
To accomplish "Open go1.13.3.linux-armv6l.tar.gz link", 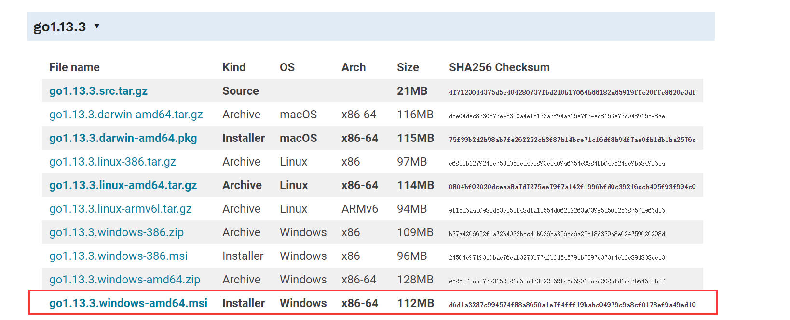I will point(121,209).
